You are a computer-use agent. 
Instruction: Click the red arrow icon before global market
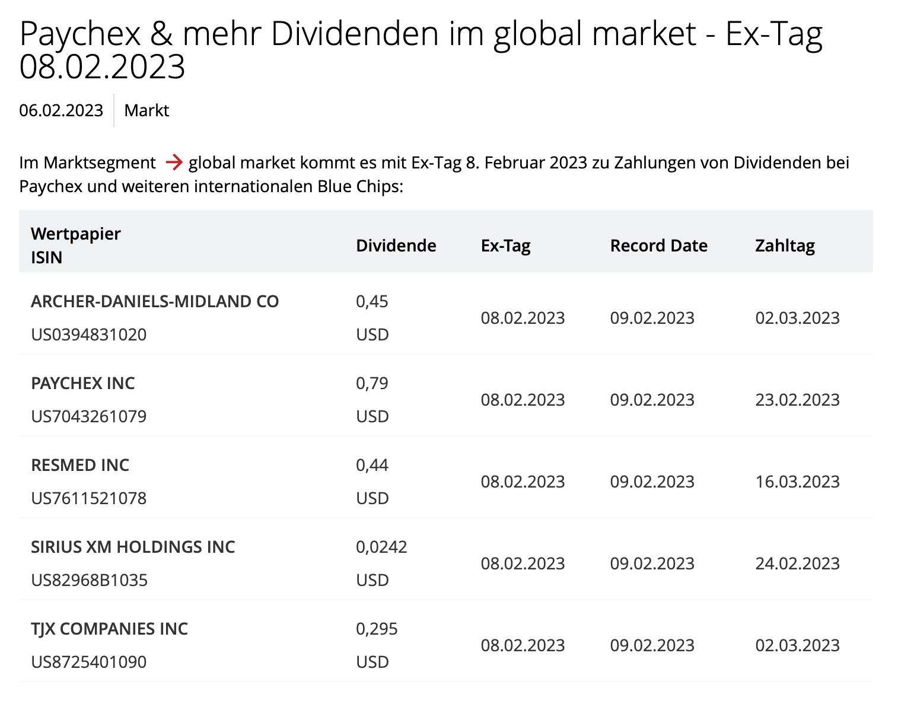(x=174, y=163)
